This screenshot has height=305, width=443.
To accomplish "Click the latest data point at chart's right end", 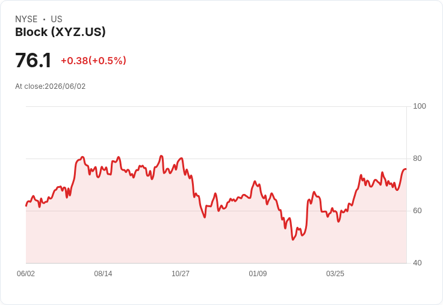I will 406,169.
